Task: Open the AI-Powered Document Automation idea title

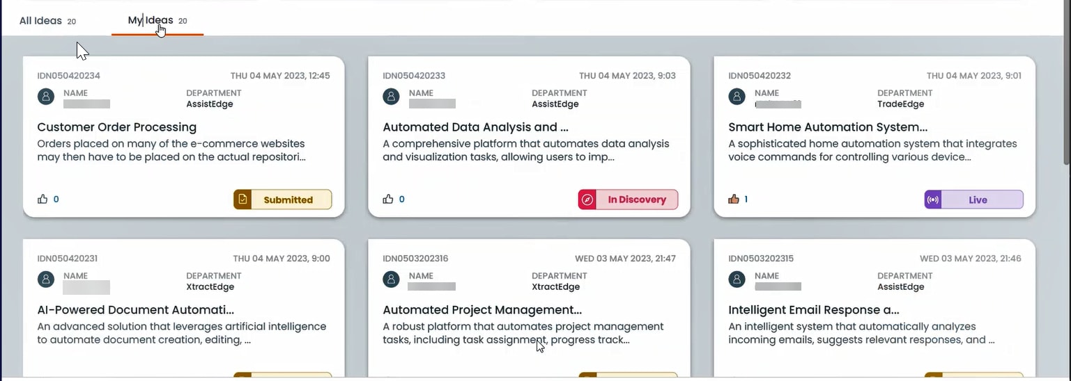Action: (135, 310)
